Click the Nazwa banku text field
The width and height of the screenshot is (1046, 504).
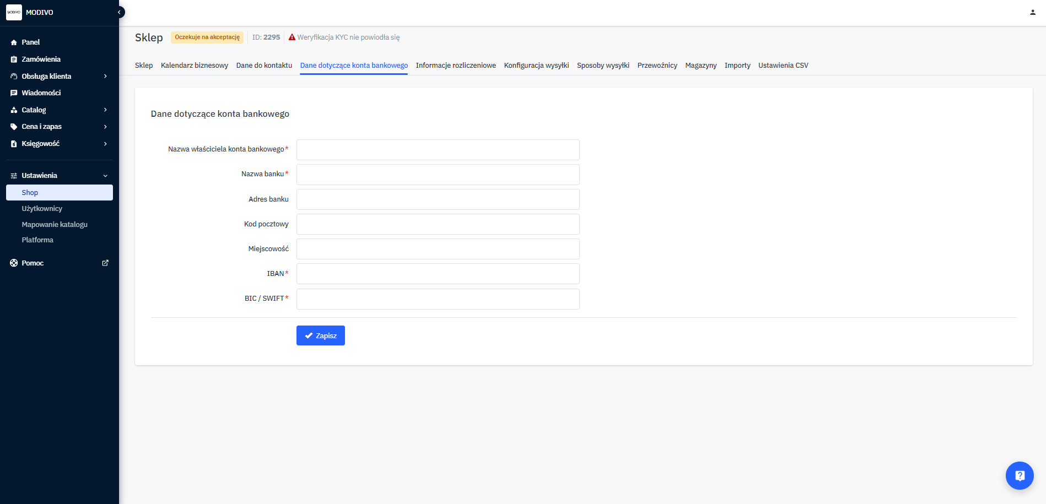tap(438, 175)
